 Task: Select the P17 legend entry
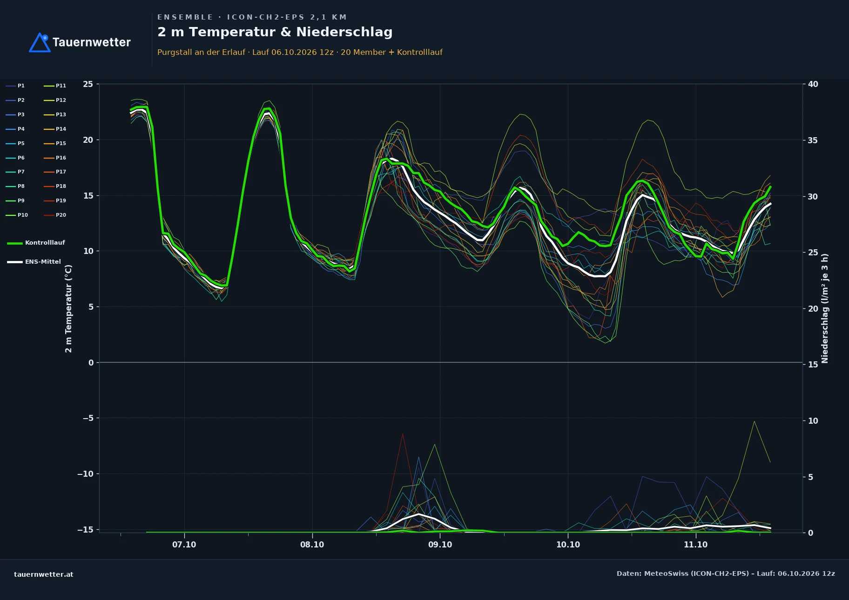tap(55, 172)
